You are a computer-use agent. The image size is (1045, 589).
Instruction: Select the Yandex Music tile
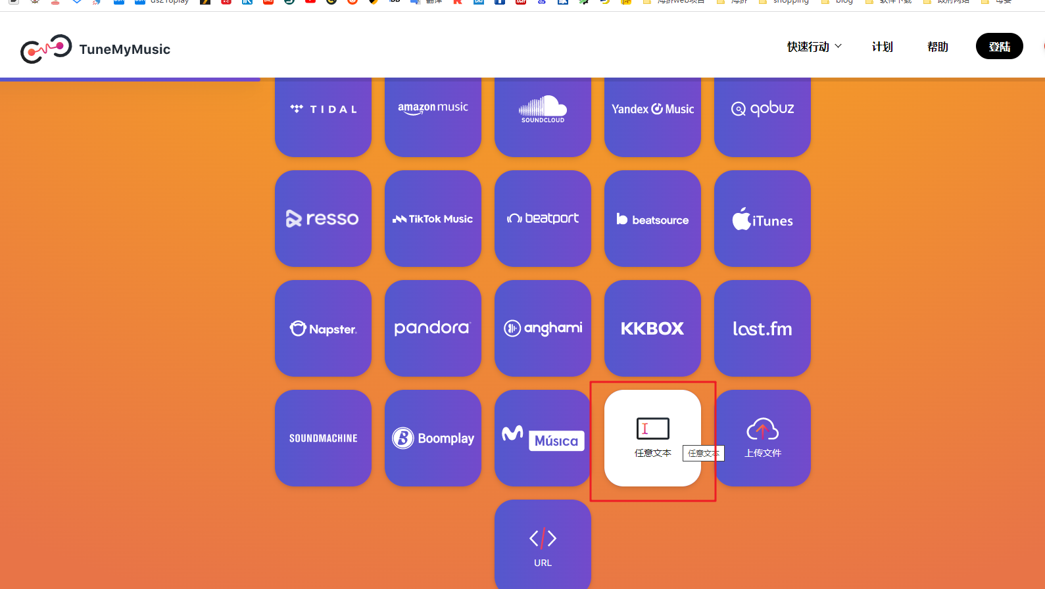tap(652, 109)
